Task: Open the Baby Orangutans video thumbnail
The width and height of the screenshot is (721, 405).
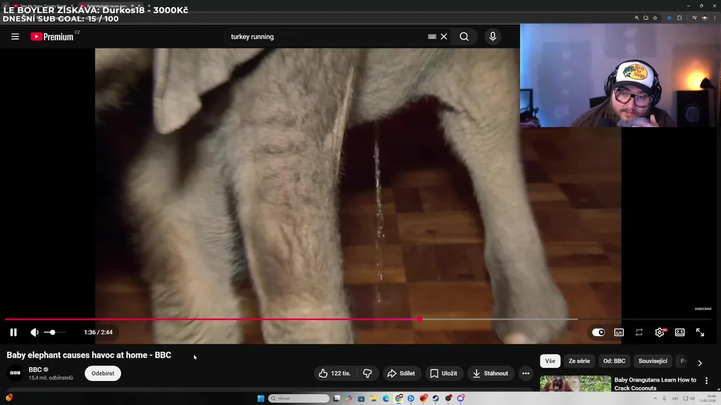Action: click(576, 384)
